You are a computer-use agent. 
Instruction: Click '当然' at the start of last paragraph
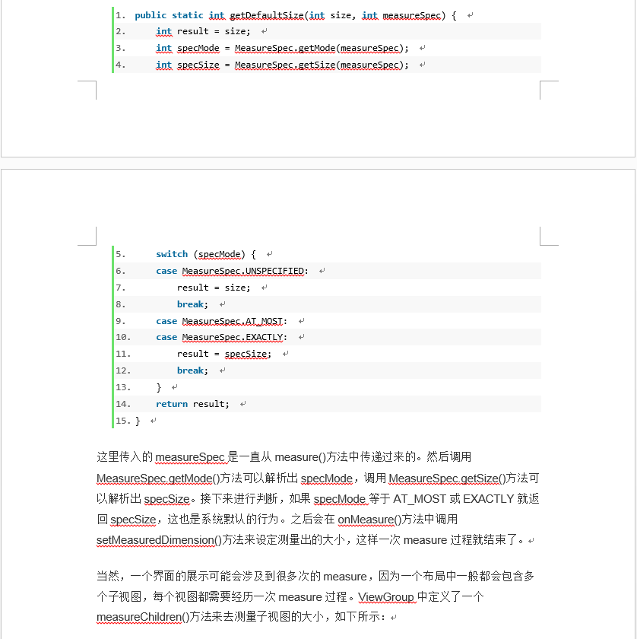pyautogui.click(x=108, y=577)
